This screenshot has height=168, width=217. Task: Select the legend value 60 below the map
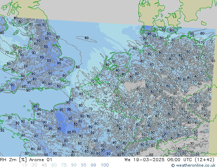point(54,165)
